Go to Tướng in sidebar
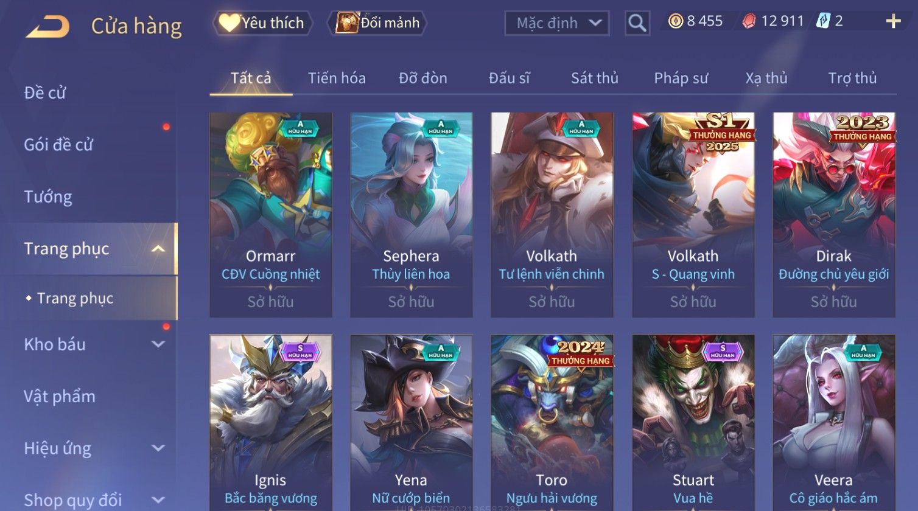 pos(48,196)
